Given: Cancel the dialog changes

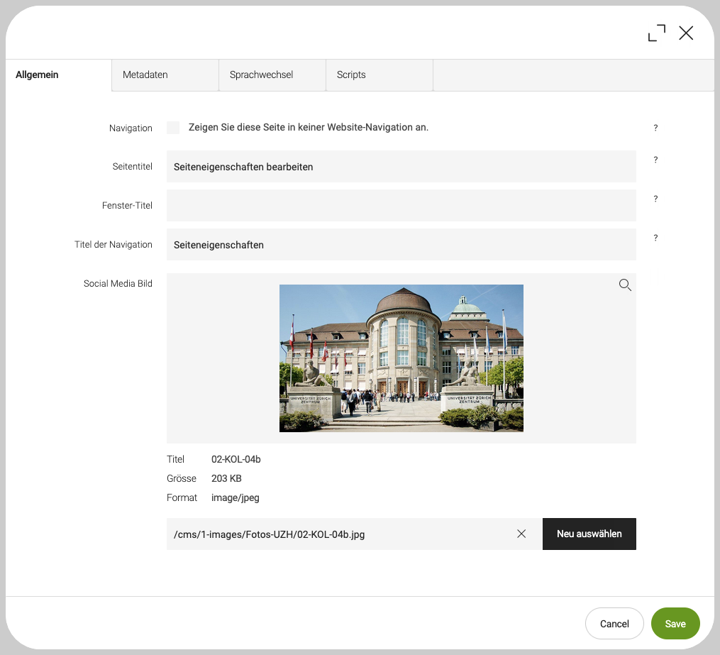Looking at the screenshot, I should click(614, 624).
